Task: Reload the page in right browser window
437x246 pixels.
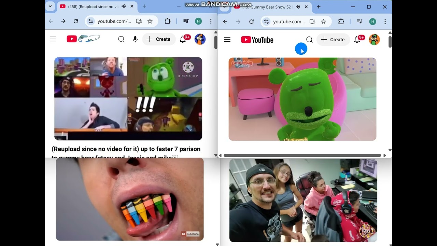Action: (x=251, y=22)
